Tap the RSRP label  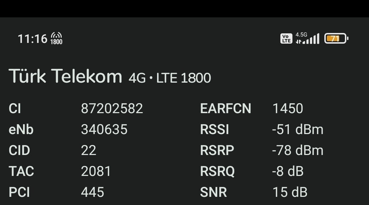(x=217, y=150)
